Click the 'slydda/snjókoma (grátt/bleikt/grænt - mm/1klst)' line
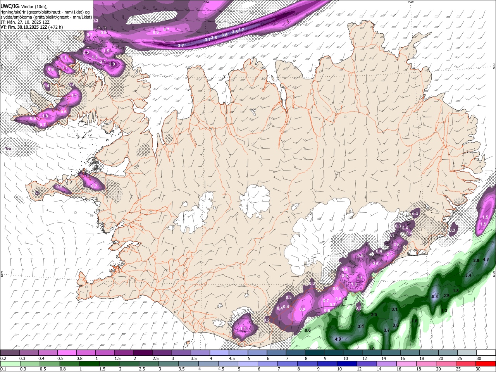Viewport: 496px width, 372px height. click(46, 17)
